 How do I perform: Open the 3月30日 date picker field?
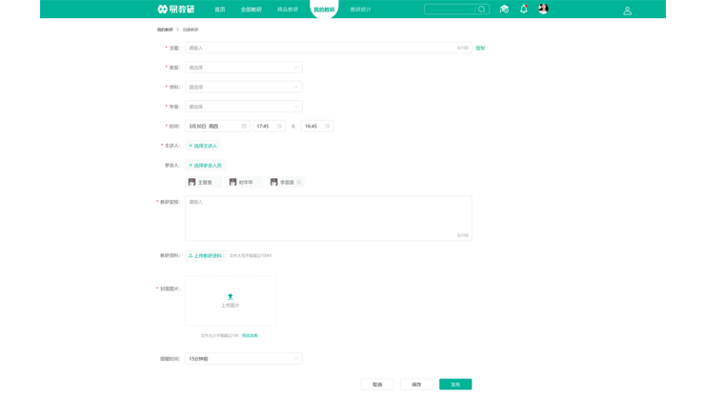(x=217, y=127)
